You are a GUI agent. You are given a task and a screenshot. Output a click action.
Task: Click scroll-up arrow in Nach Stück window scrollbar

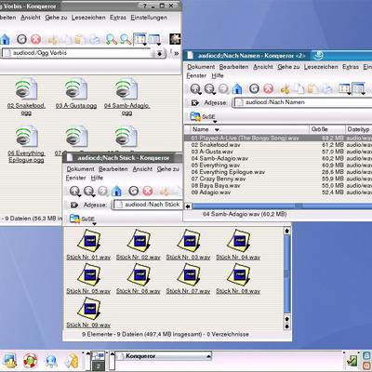tap(286, 231)
